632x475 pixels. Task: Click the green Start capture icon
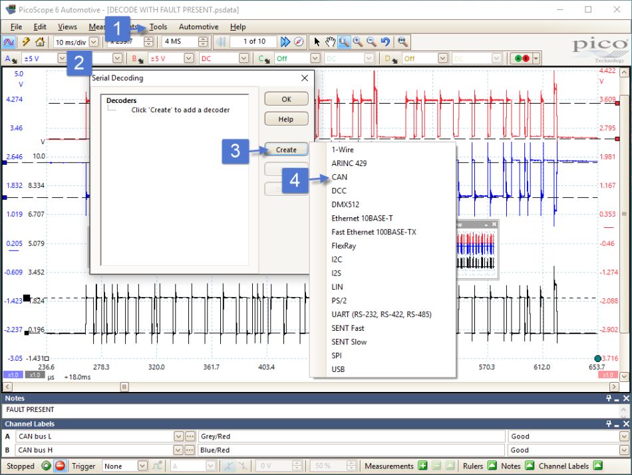[47, 466]
